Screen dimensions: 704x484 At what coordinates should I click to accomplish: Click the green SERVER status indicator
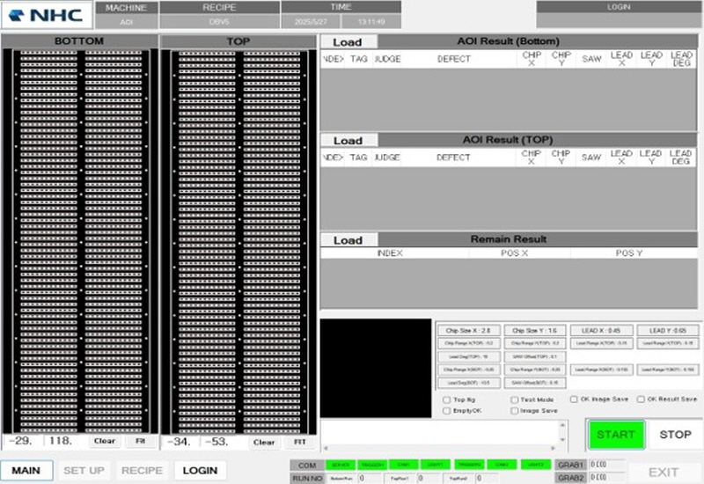[x=339, y=464]
